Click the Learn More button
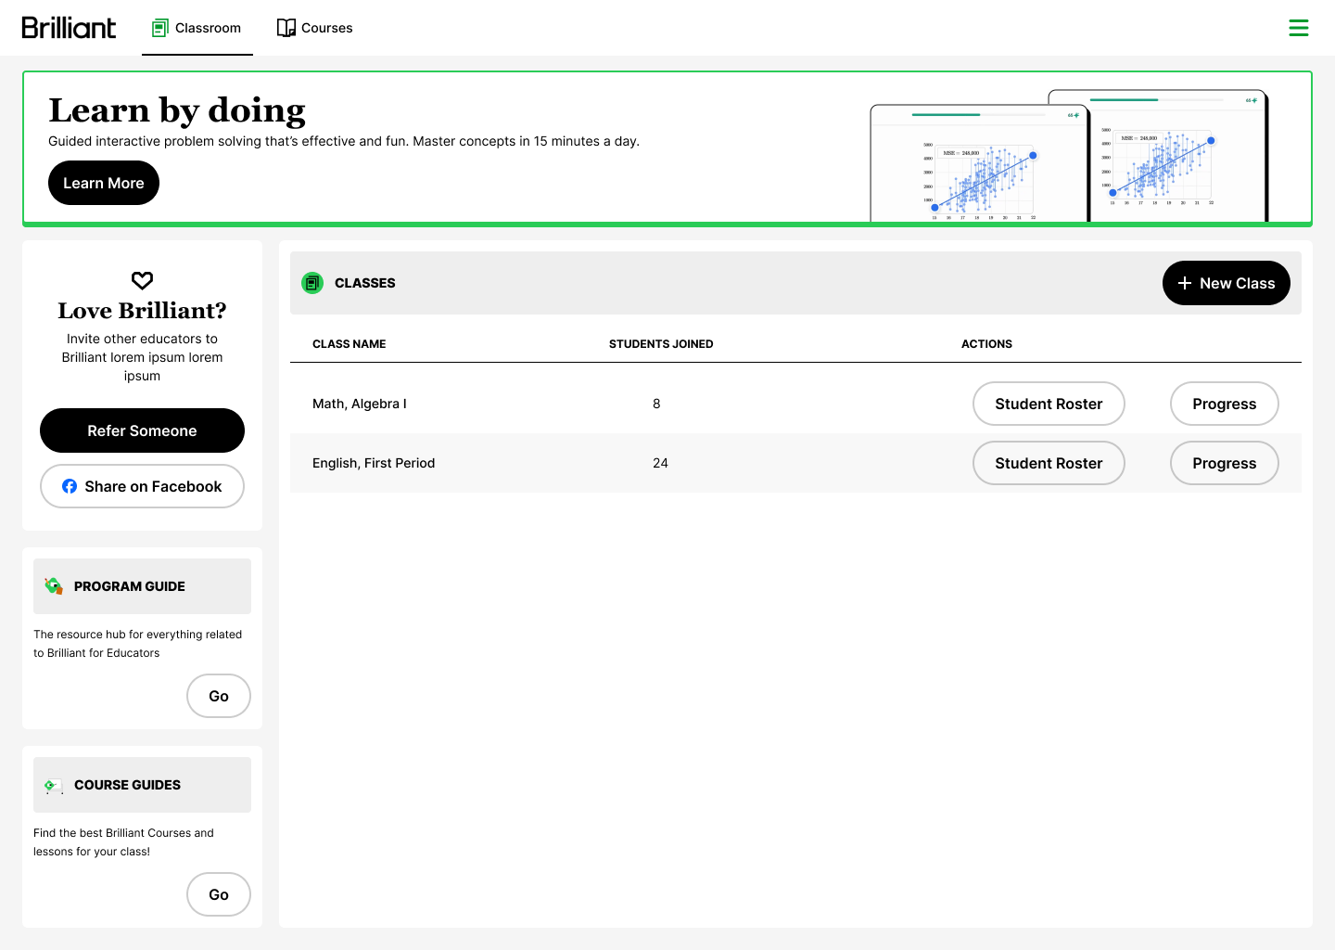The width and height of the screenshot is (1335, 950). 104,183
